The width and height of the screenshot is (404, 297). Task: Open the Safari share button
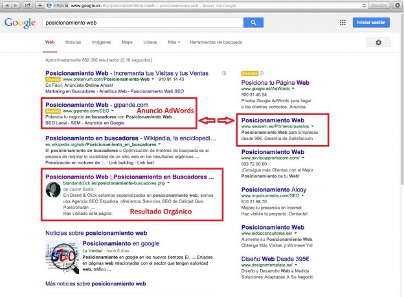(x=27, y=5)
